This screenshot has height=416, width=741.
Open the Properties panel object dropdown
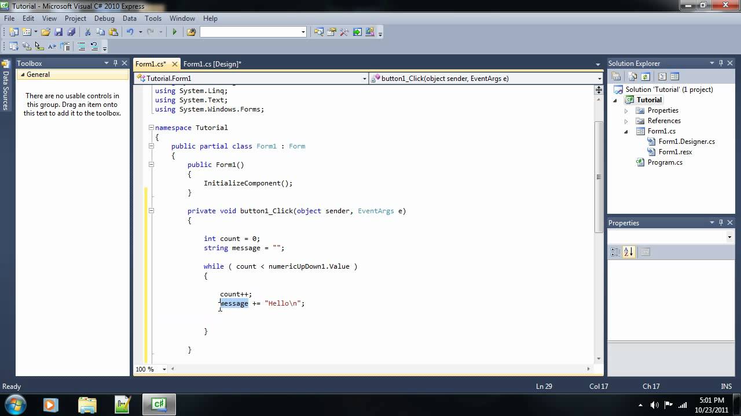click(x=729, y=237)
